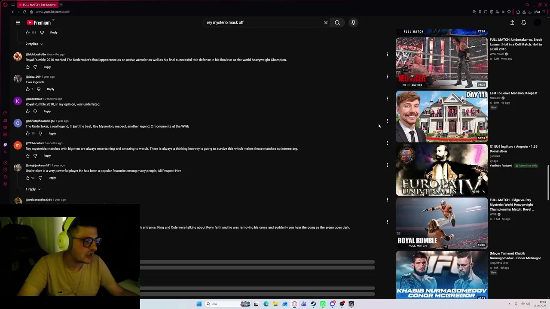Go back in browser history
Screen dimensions: 550x309
click(13, 12)
